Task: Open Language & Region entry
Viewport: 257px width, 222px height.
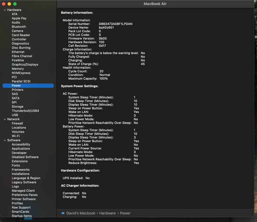Action: click(26, 178)
